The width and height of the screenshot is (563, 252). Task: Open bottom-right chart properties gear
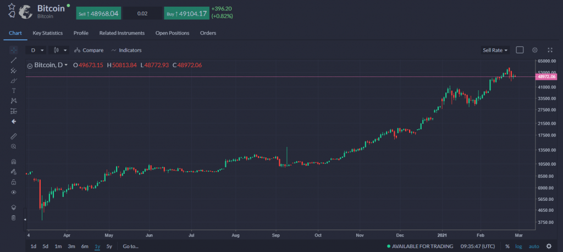[x=549, y=246]
